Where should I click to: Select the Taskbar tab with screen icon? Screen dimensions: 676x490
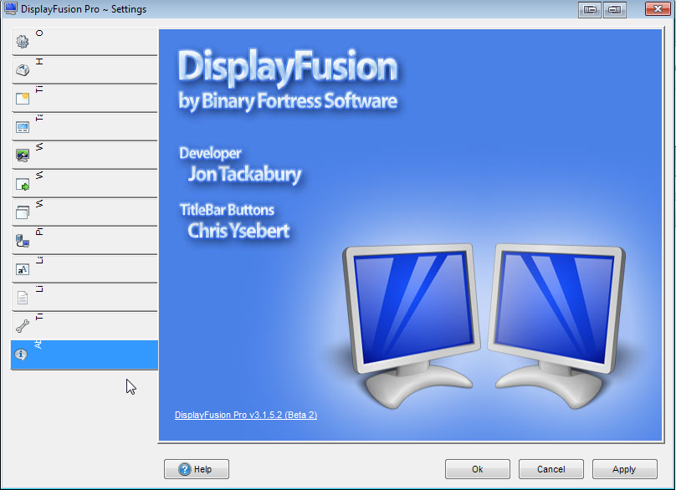click(84, 127)
